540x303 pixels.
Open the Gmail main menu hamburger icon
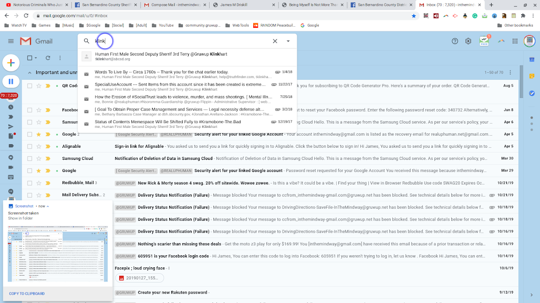[x=11, y=41]
